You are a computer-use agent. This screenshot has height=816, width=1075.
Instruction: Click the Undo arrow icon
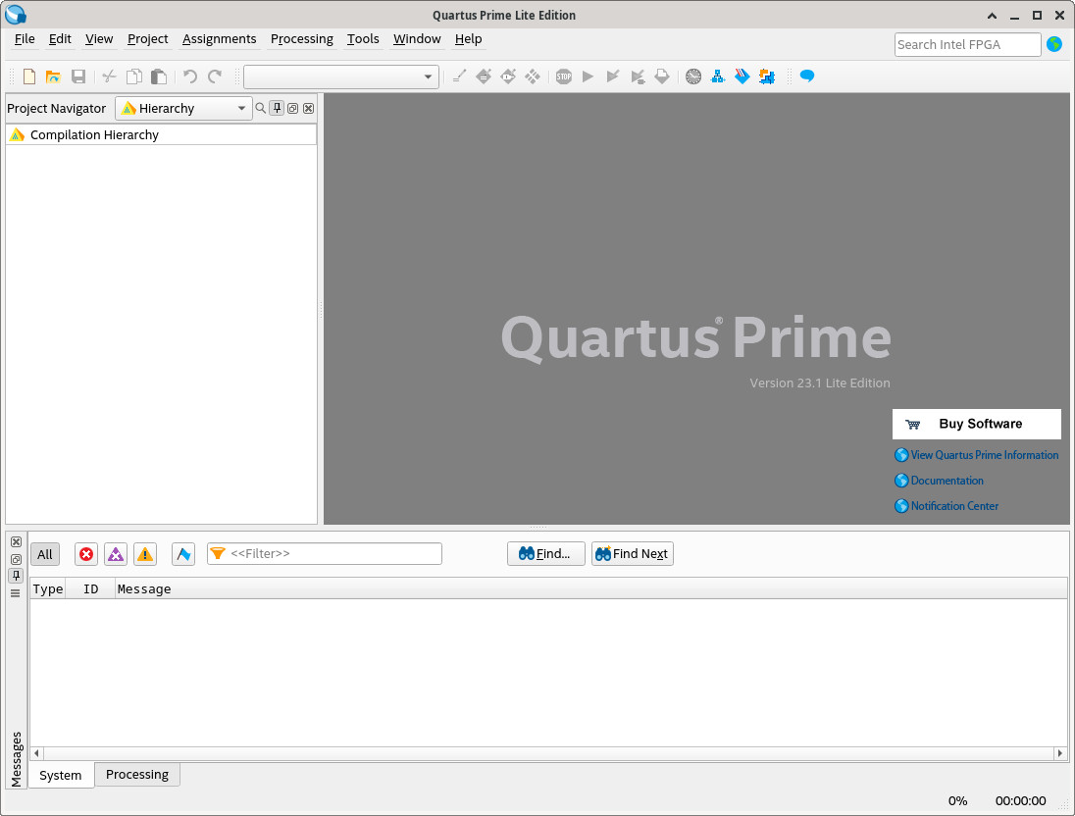[x=190, y=76]
